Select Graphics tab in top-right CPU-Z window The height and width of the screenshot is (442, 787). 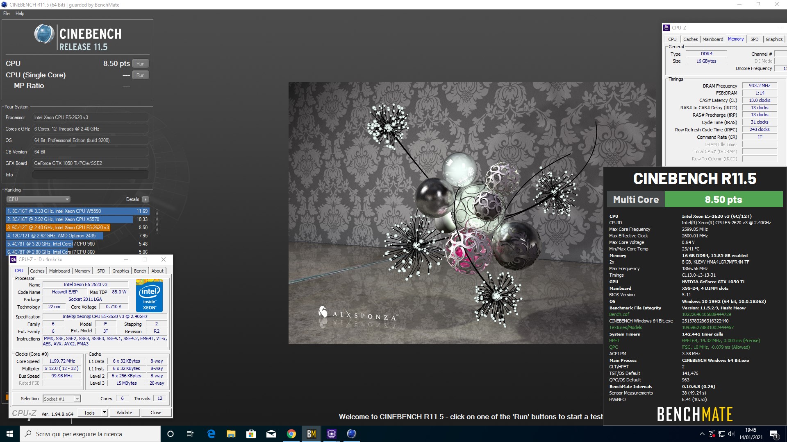(x=774, y=39)
